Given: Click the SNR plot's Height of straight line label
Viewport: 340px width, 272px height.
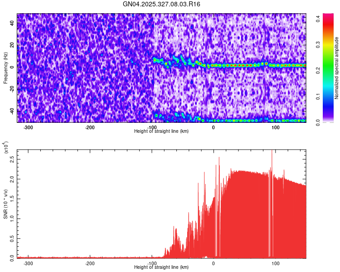Looking at the screenshot, I should [x=161, y=267].
